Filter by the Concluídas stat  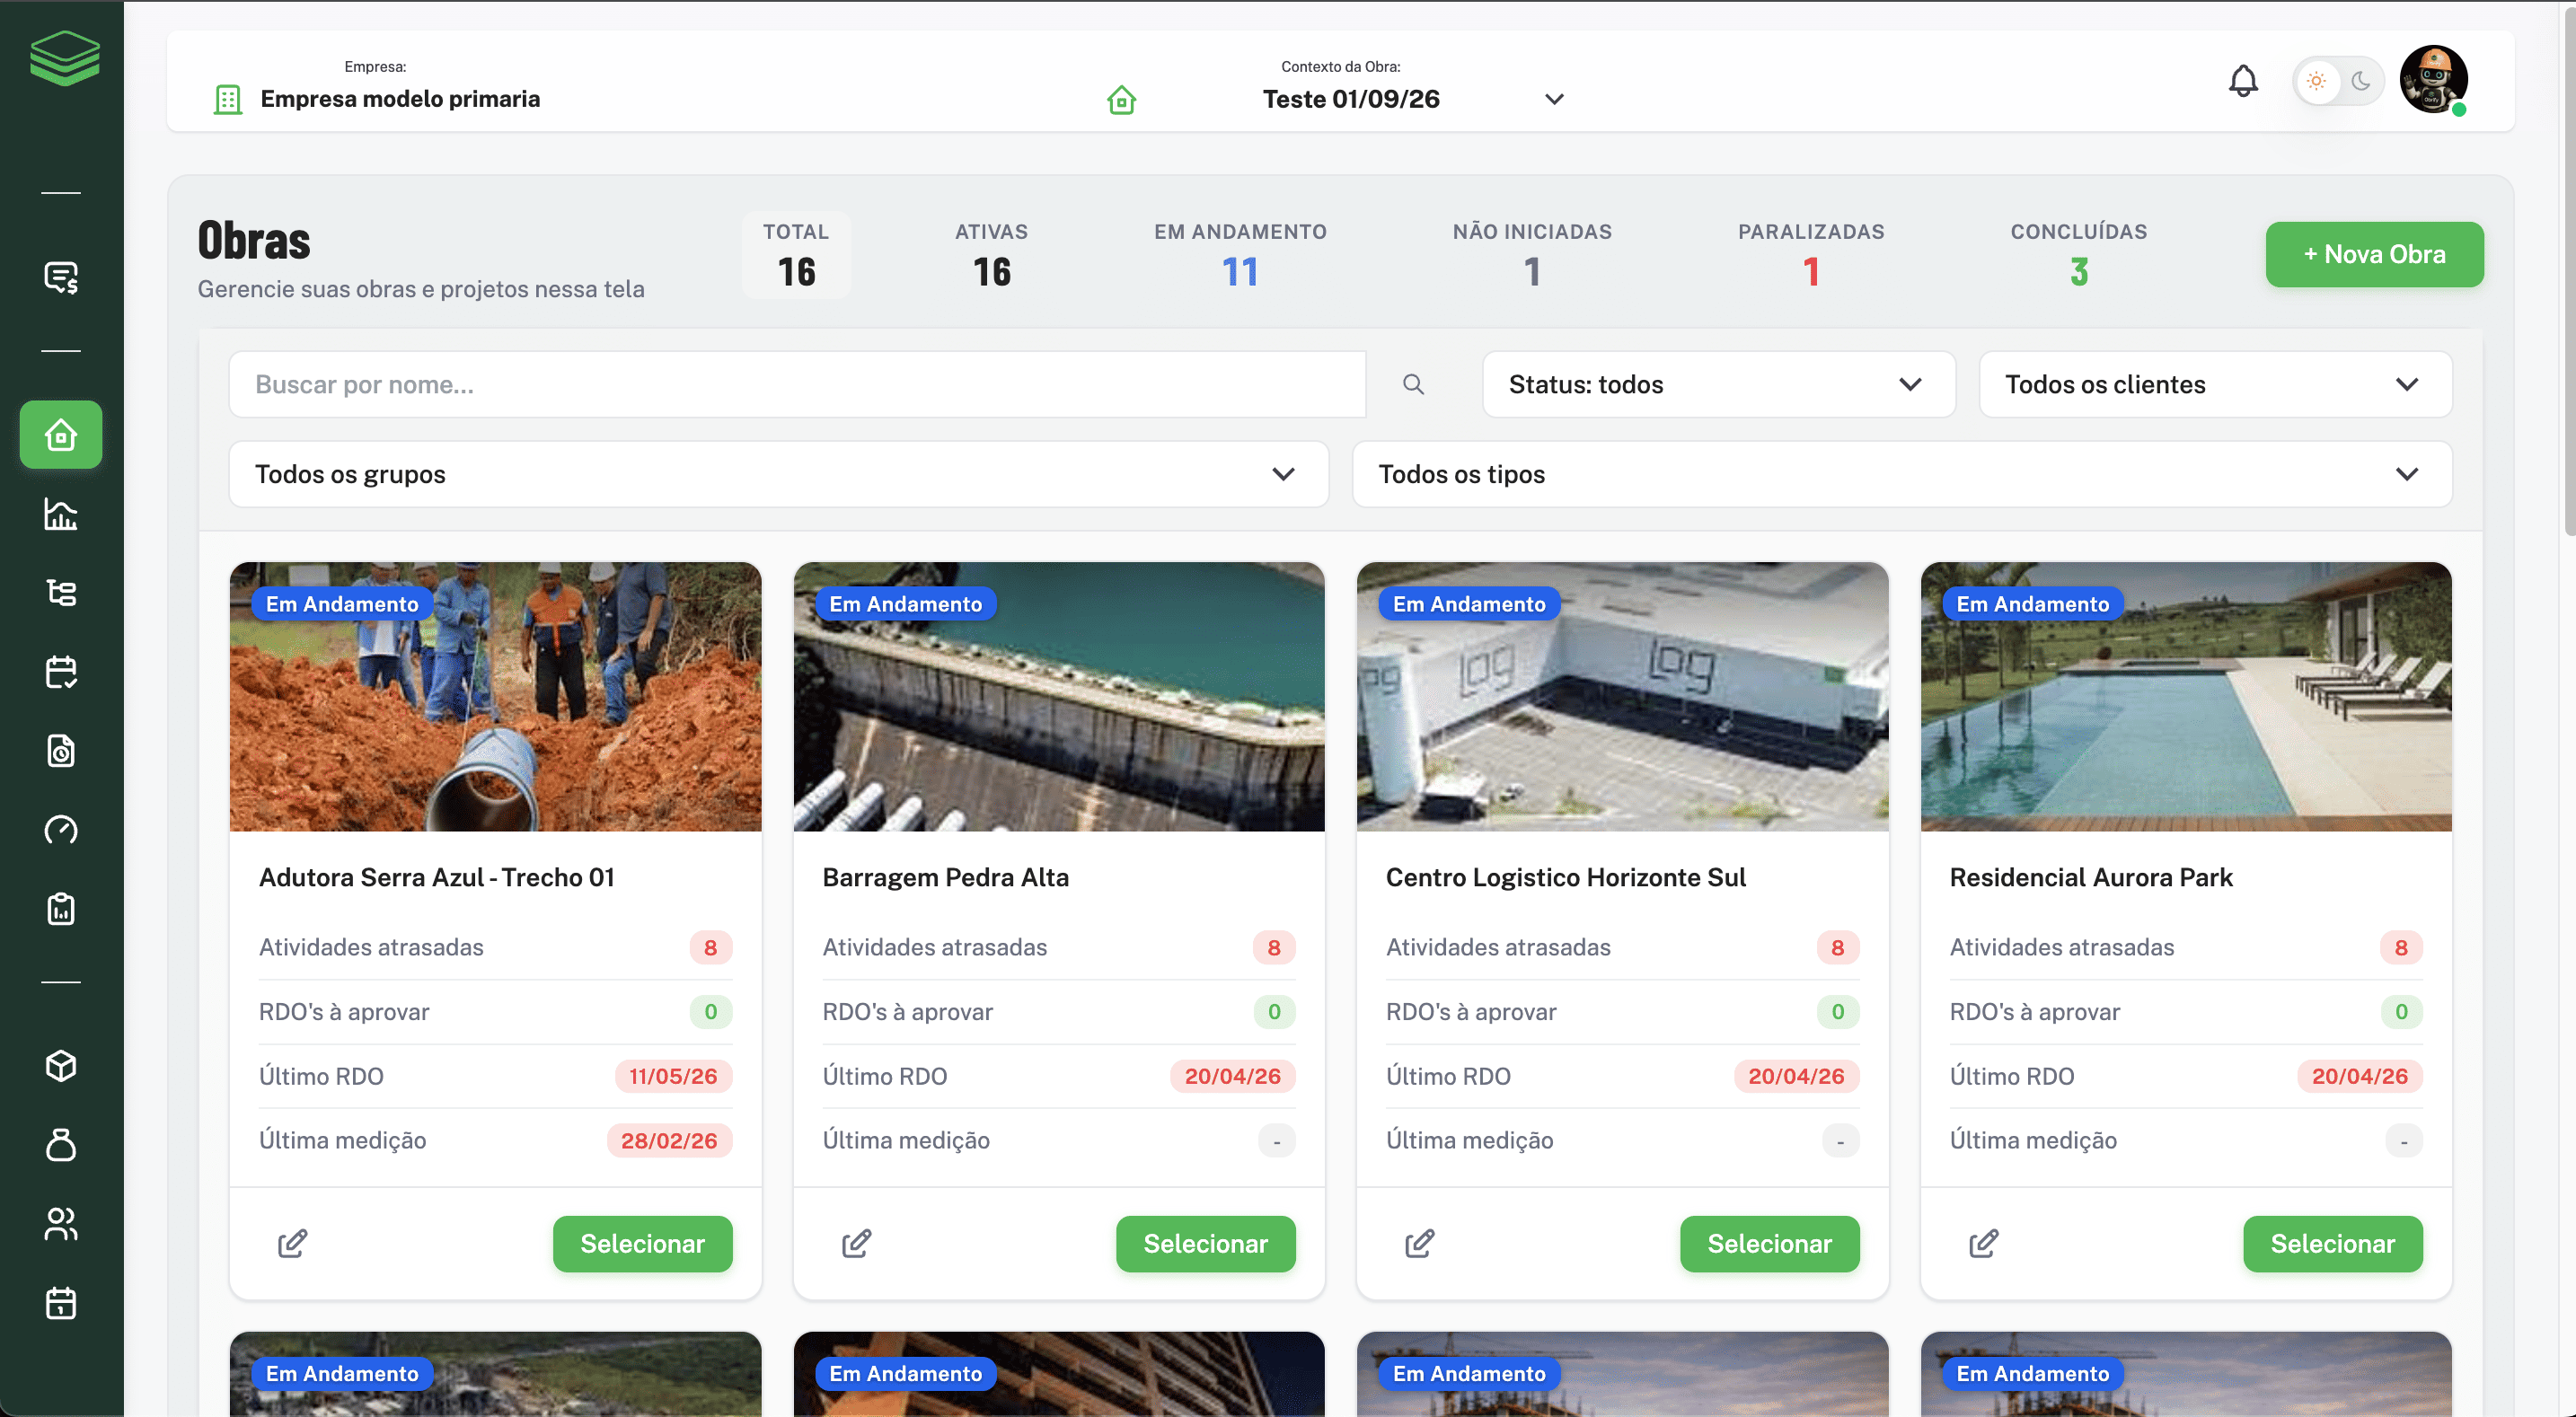click(x=2079, y=255)
